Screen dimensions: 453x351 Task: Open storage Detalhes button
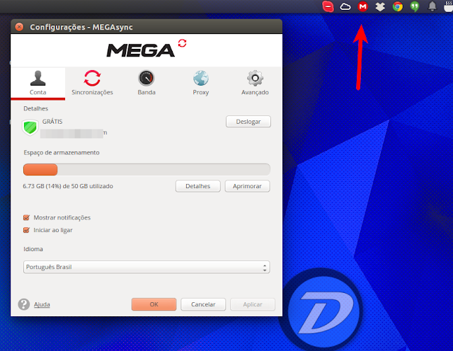[x=198, y=186]
